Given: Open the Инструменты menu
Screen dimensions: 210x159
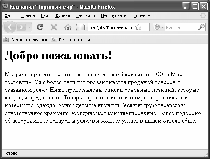Looking at the screenshot, I should pos(114,15).
